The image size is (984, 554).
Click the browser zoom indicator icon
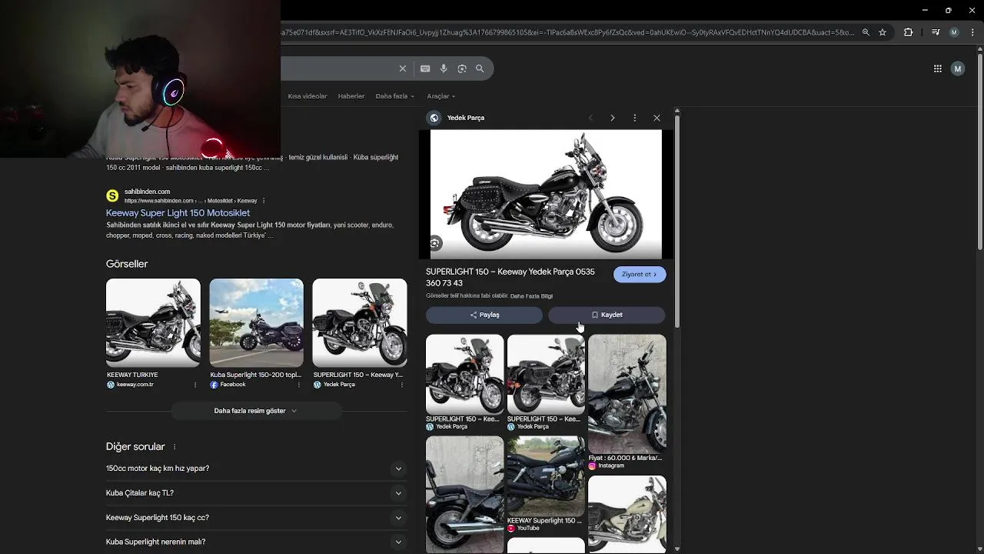click(866, 32)
